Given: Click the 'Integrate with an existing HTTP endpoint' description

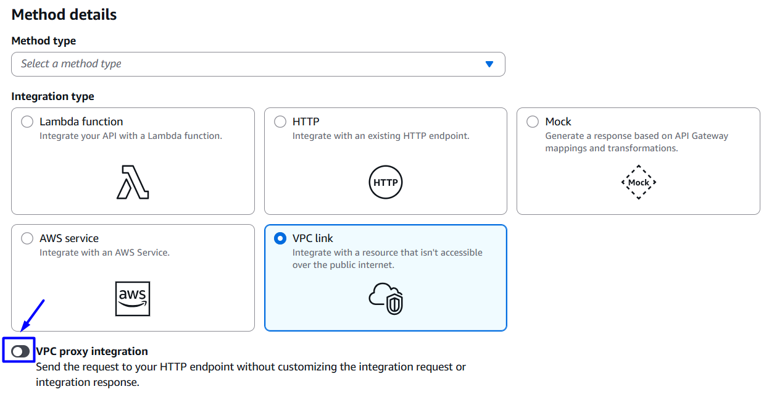Looking at the screenshot, I should click(381, 136).
